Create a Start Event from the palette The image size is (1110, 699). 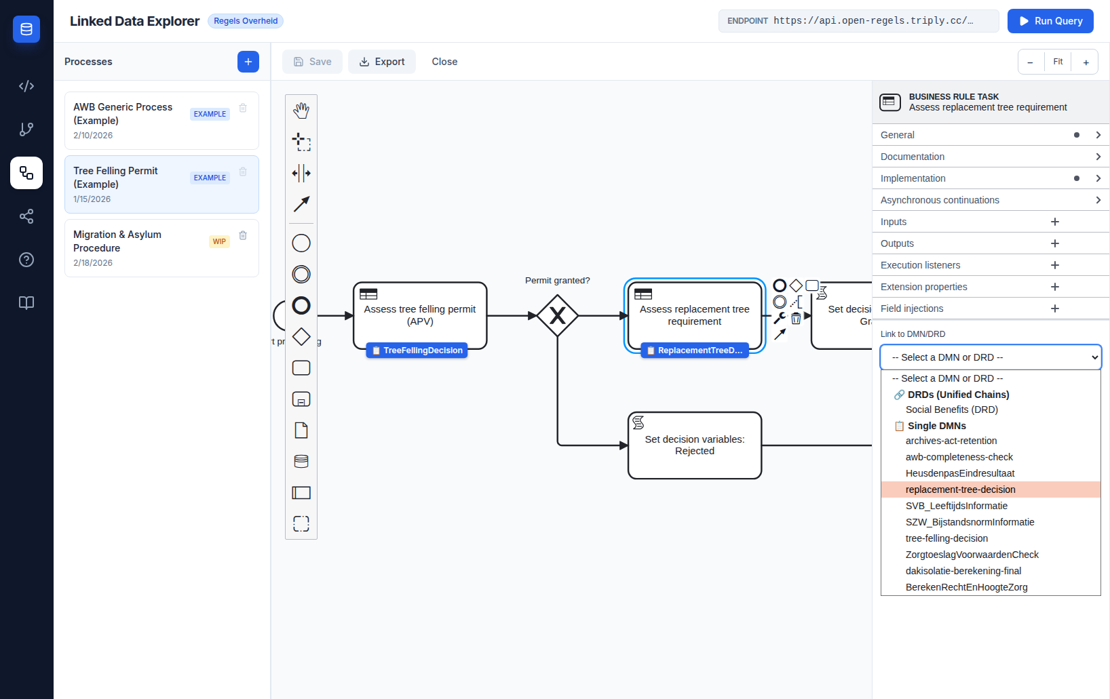click(301, 243)
